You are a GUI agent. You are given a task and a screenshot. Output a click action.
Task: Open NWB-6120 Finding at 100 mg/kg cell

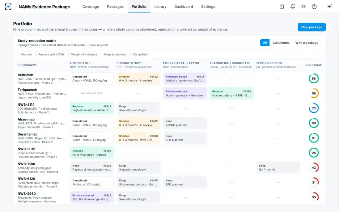(92, 182)
